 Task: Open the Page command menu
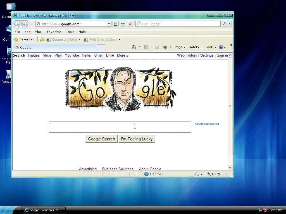click(x=180, y=47)
